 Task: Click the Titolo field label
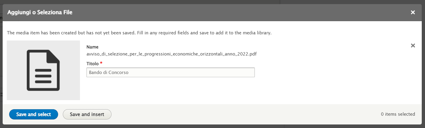point(92,63)
